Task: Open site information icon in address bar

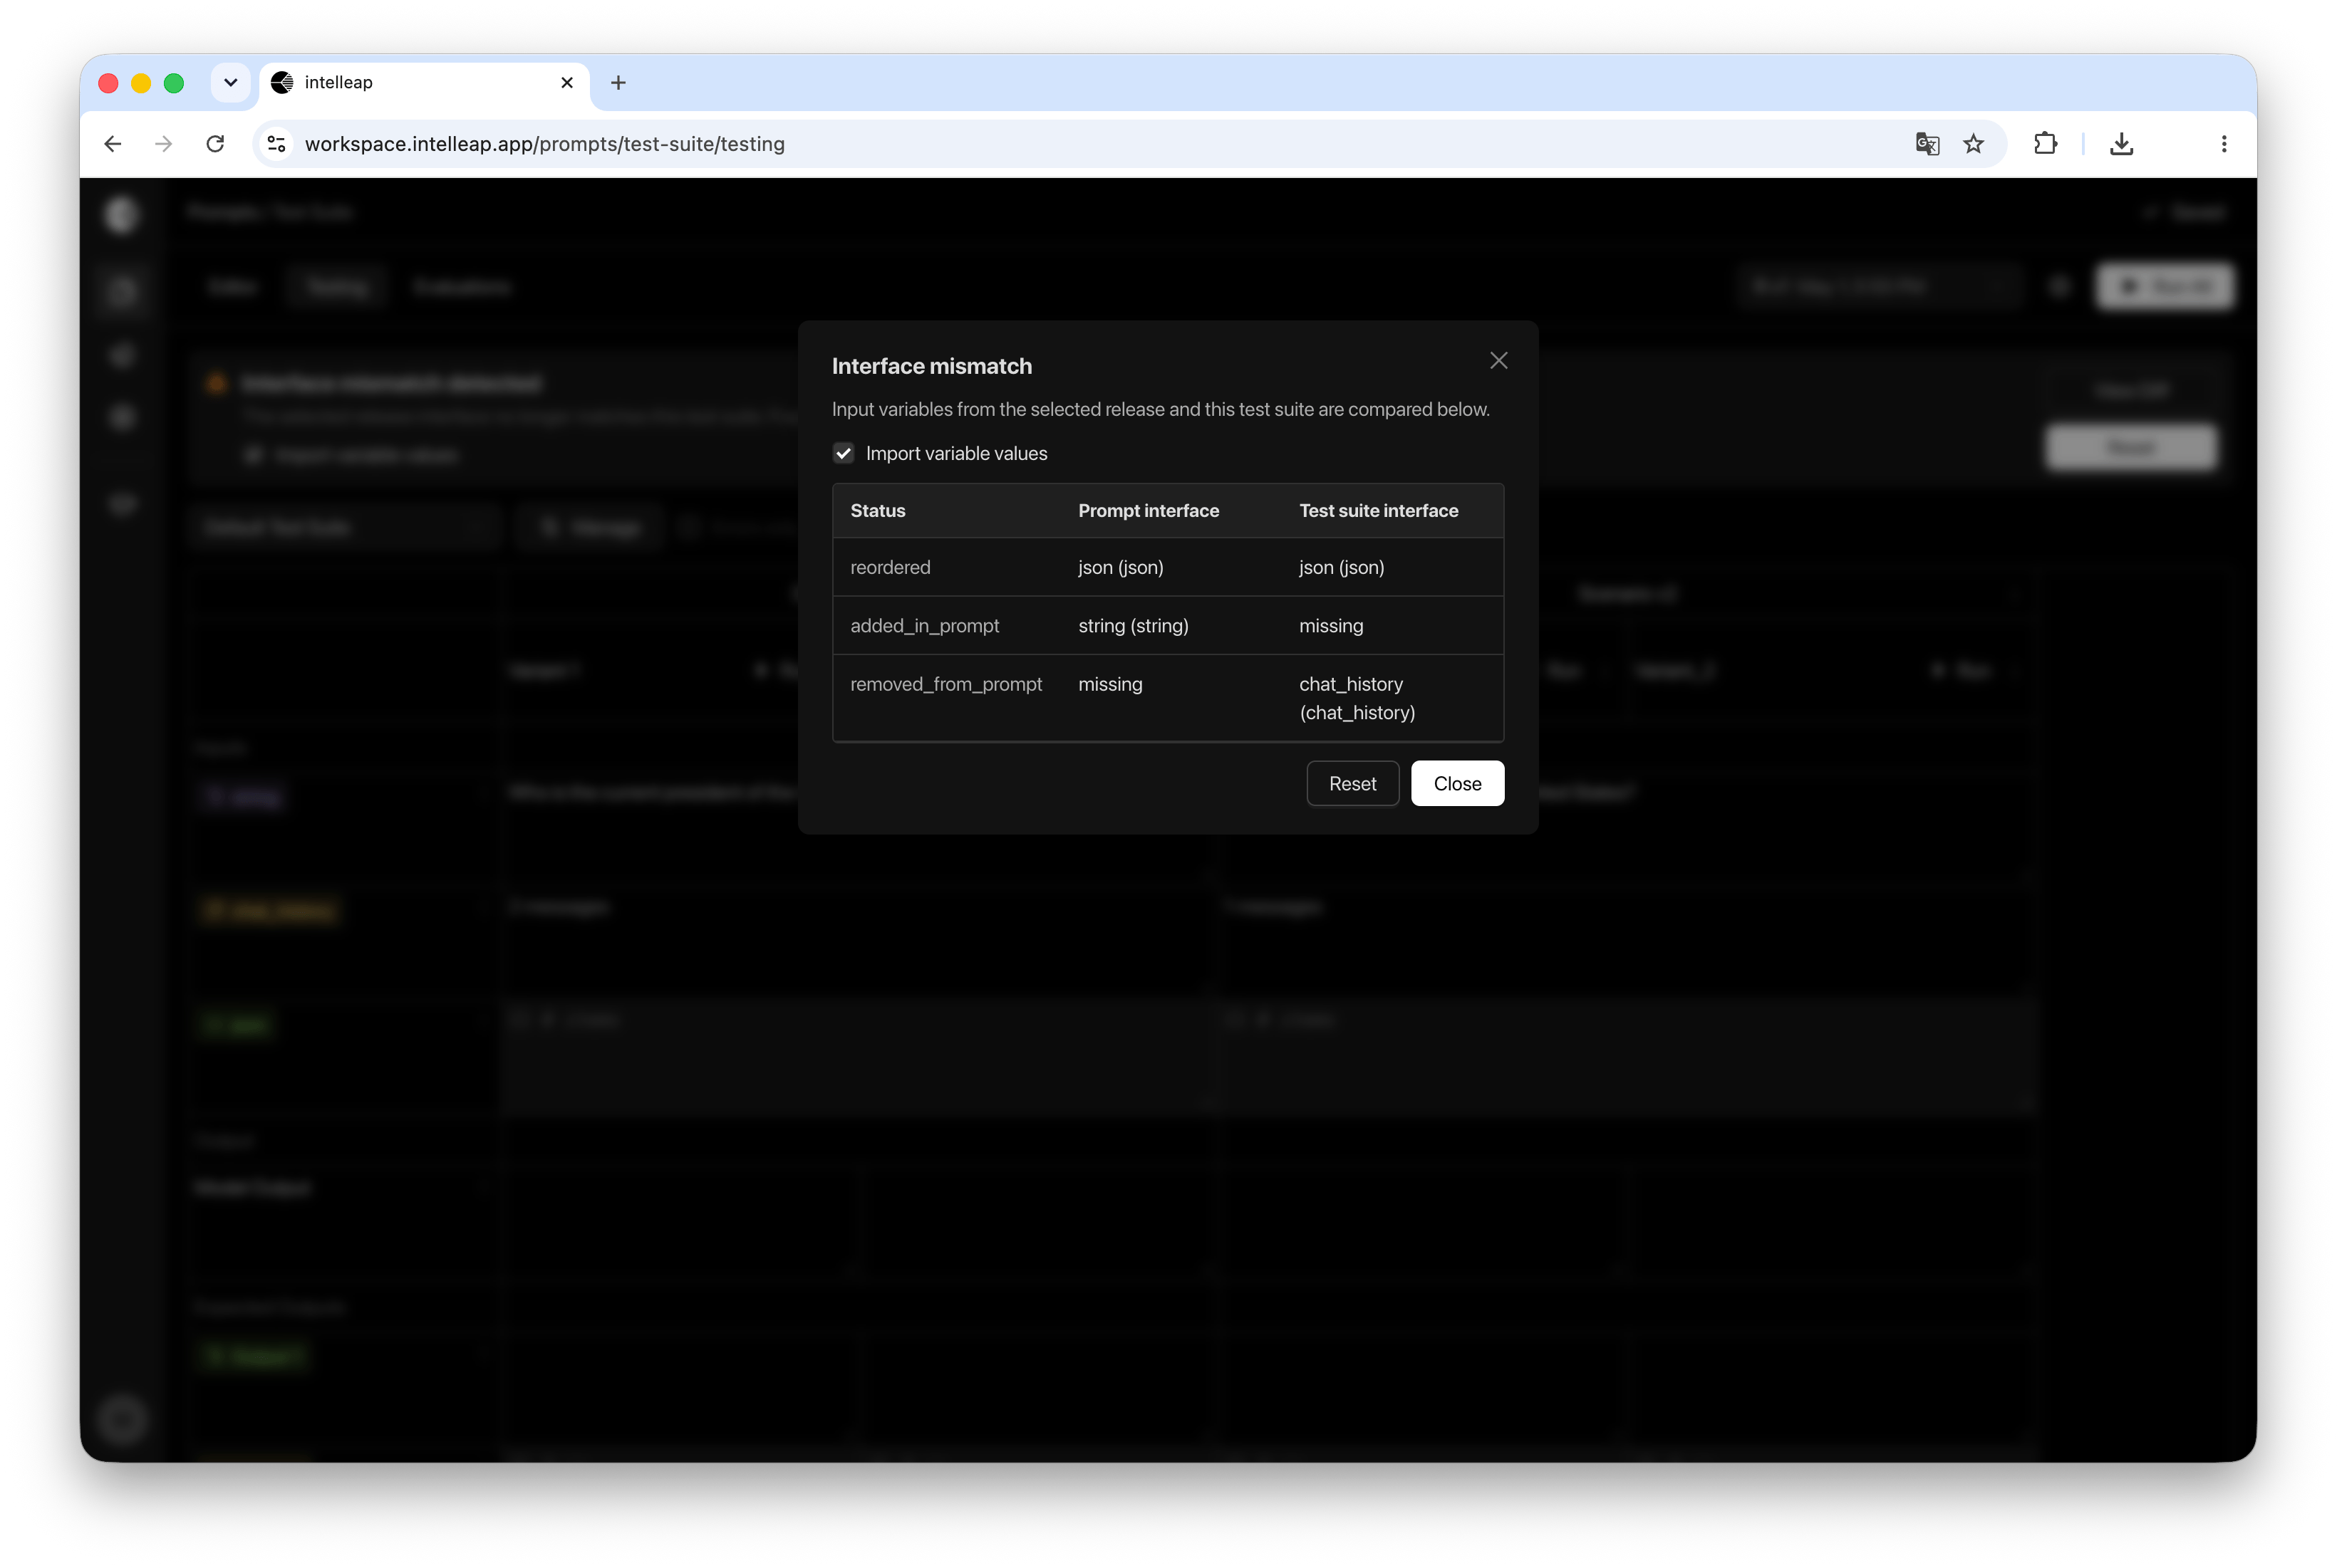Action: coord(277,144)
